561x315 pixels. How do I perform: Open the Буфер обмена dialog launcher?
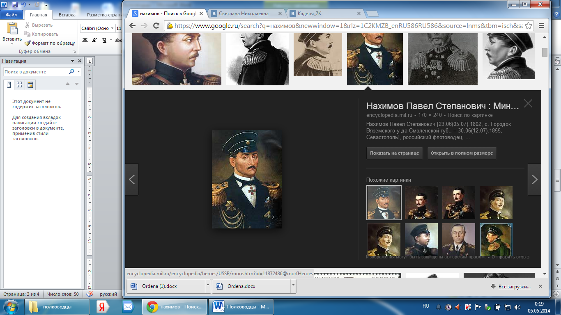click(74, 51)
